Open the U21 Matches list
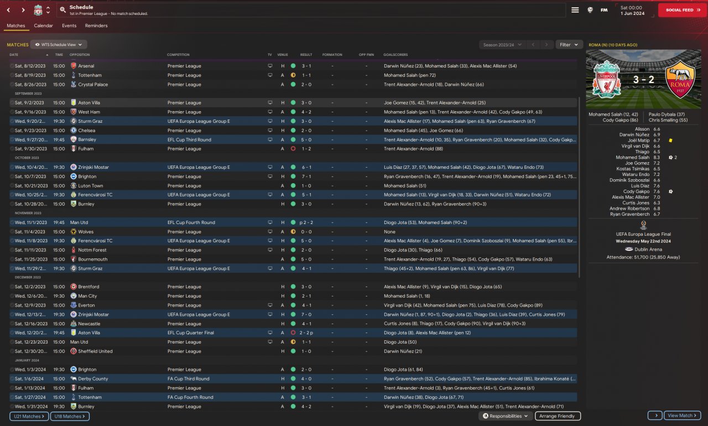 pyautogui.click(x=29, y=416)
